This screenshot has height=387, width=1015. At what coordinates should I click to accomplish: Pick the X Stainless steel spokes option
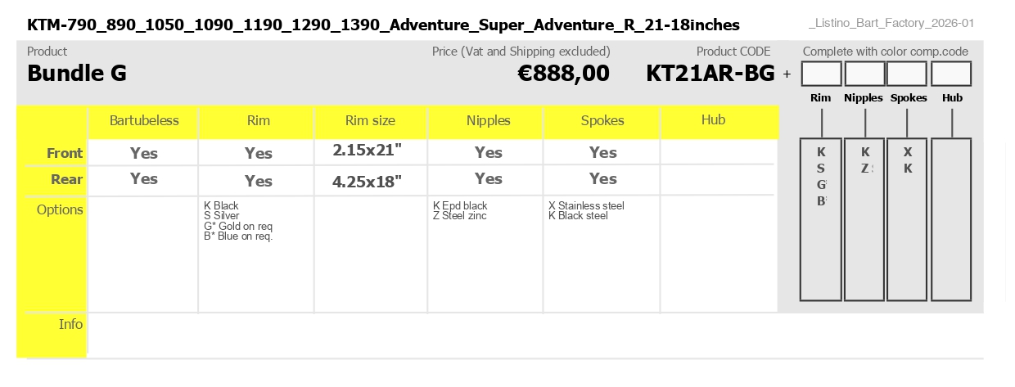(586, 205)
